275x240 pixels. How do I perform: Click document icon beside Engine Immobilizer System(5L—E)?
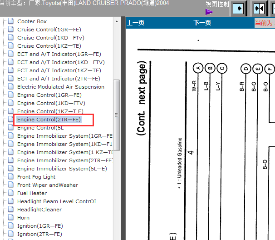pyautogui.click(x=11, y=168)
